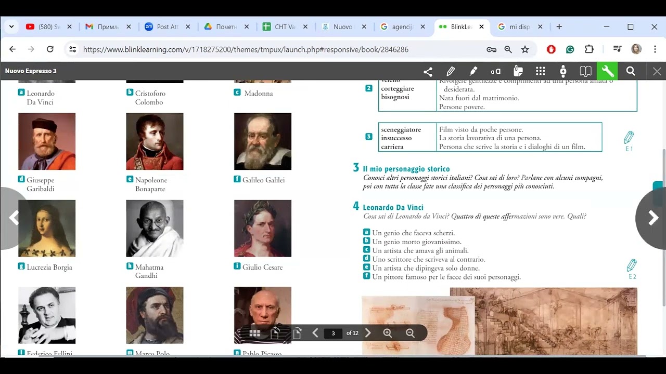
Task: Click the browser back button
Action: click(x=12, y=49)
